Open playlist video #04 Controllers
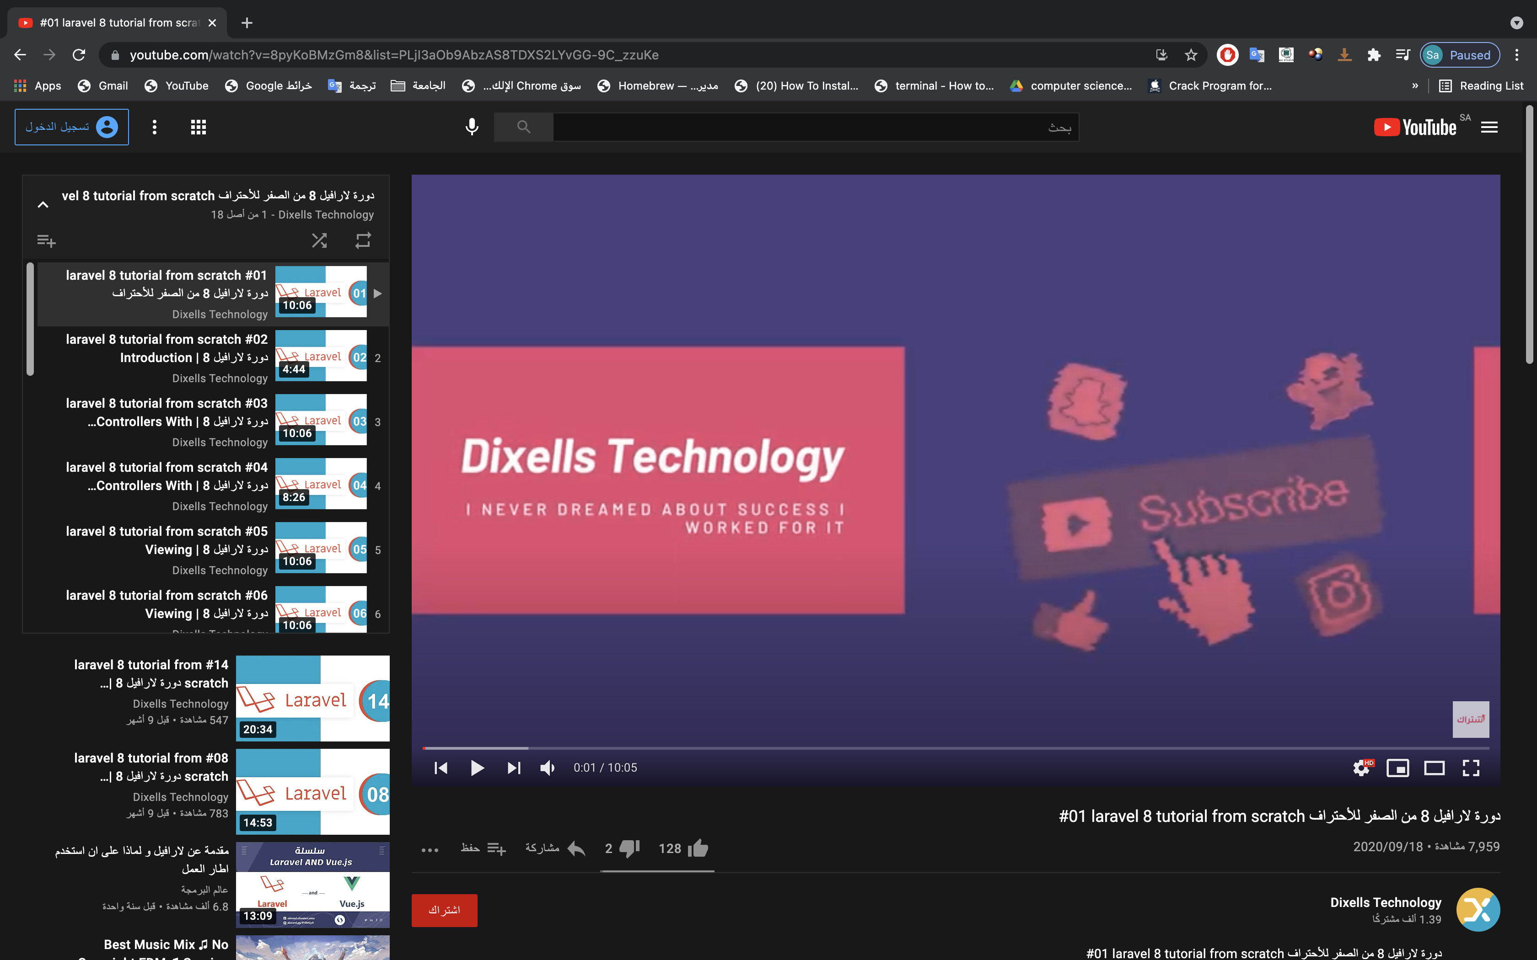Viewport: 1537px width, 960px height. click(214, 485)
